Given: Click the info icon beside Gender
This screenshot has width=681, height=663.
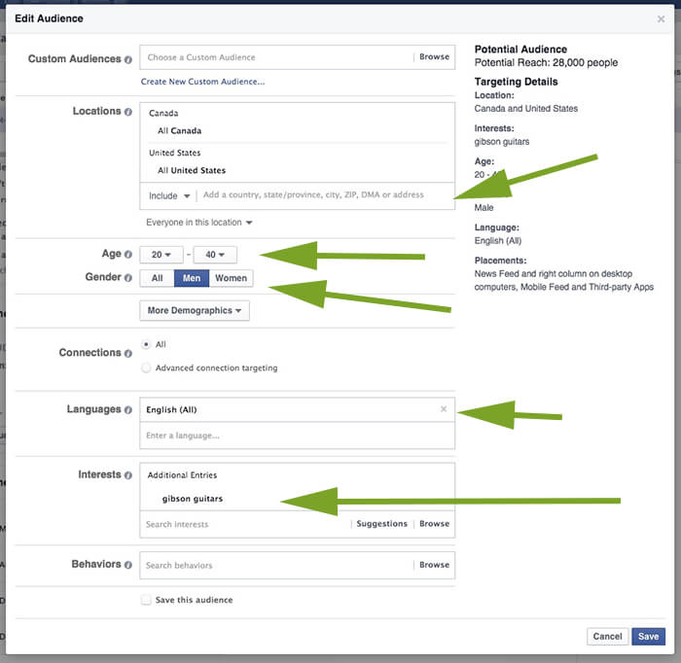Looking at the screenshot, I should click(x=128, y=278).
